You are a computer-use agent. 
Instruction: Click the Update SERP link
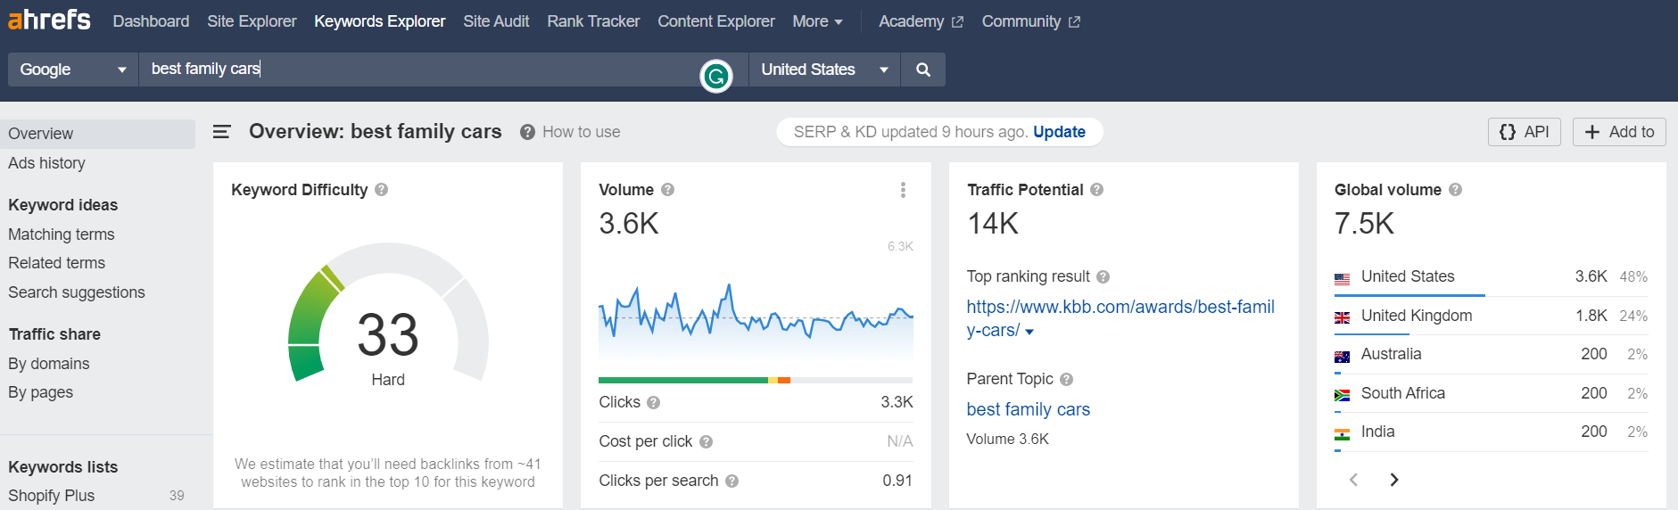click(1059, 132)
